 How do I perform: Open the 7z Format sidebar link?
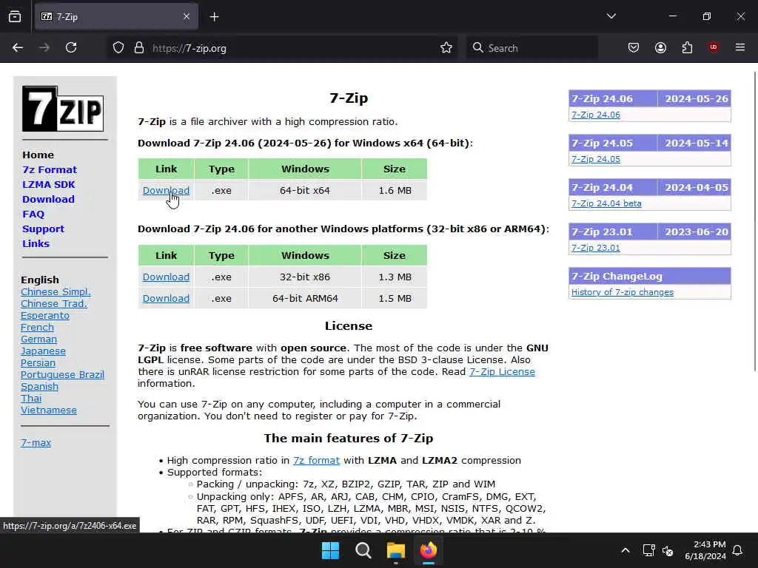(50, 169)
